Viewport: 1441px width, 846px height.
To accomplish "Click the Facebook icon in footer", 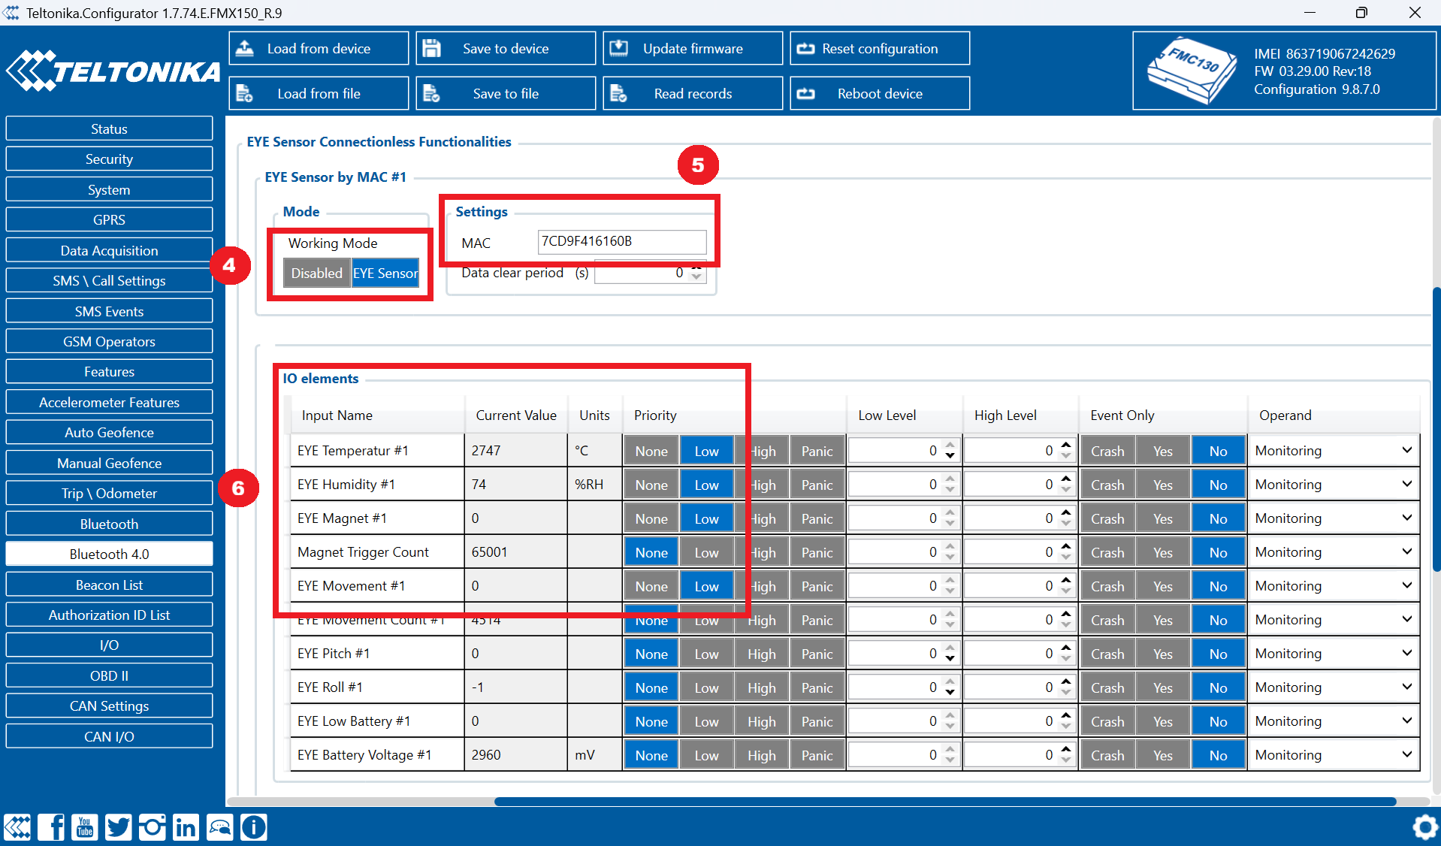I will click(x=51, y=827).
